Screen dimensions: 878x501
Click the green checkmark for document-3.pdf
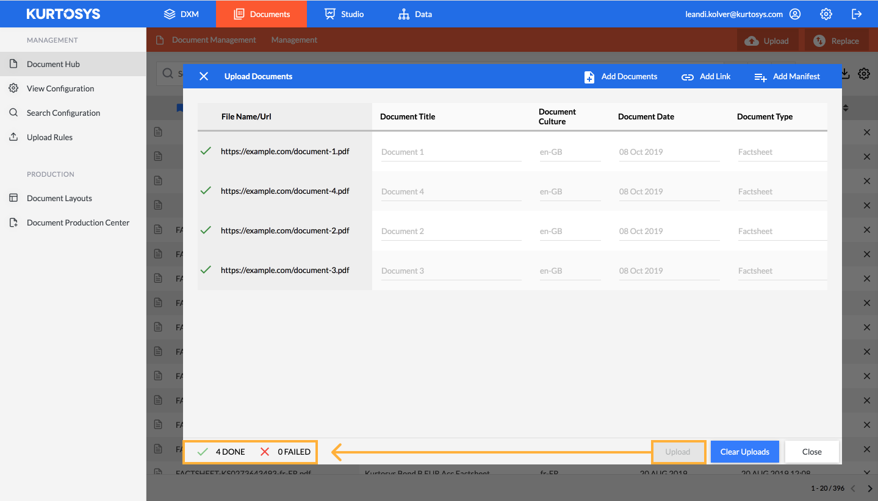coord(206,269)
